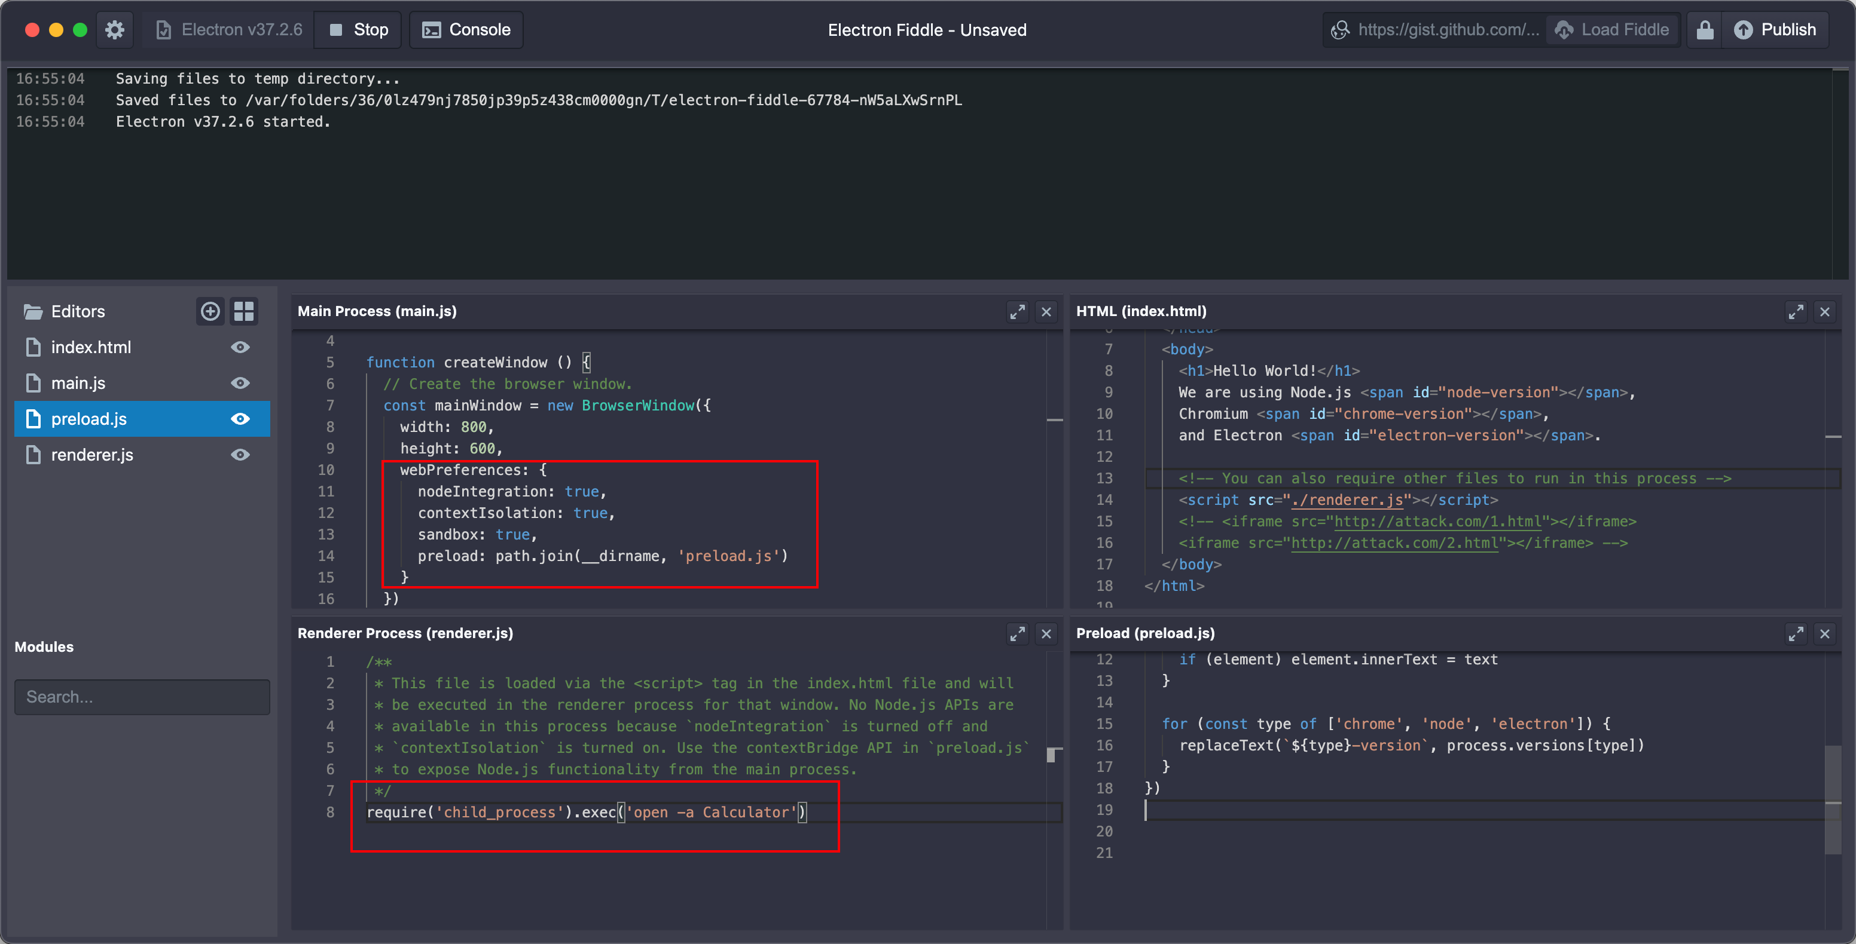Reset editor layout grid icon
Screen dimensions: 1856x944
244,311
